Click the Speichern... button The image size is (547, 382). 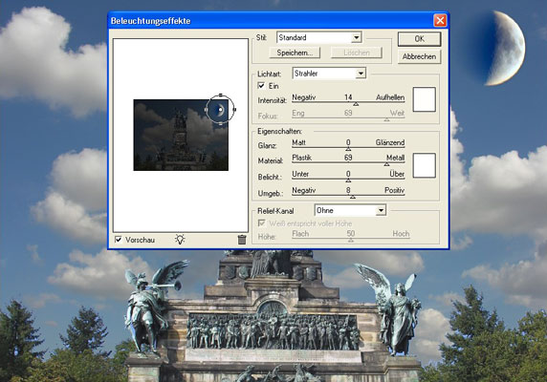pos(295,53)
